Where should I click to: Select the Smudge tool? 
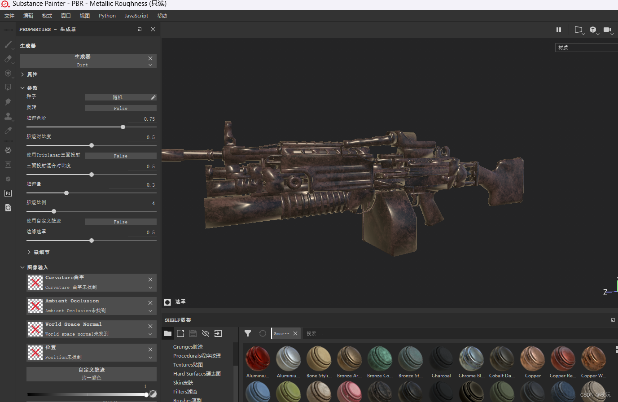8,102
